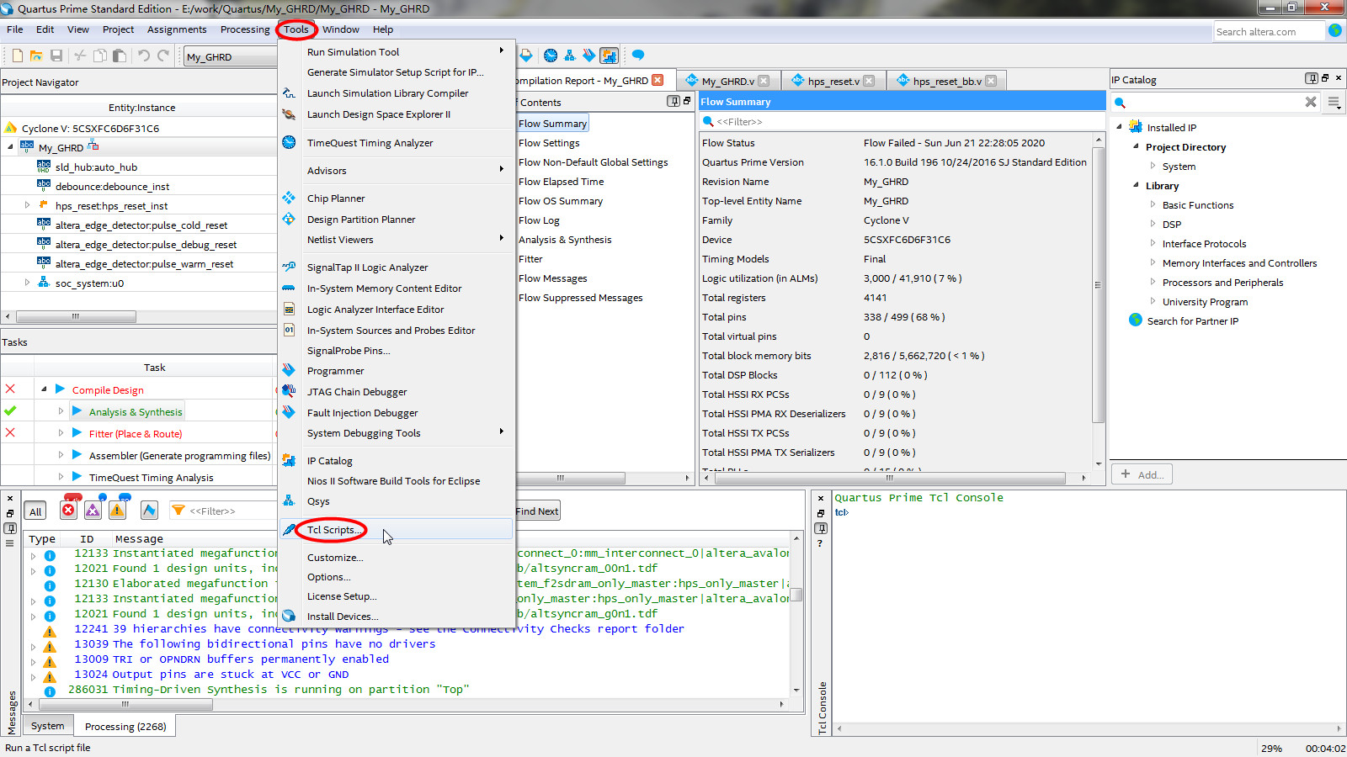This screenshot has height=757, width=1347.
Task: Click the Open file folder icon
Action: (x=36, y=56)
